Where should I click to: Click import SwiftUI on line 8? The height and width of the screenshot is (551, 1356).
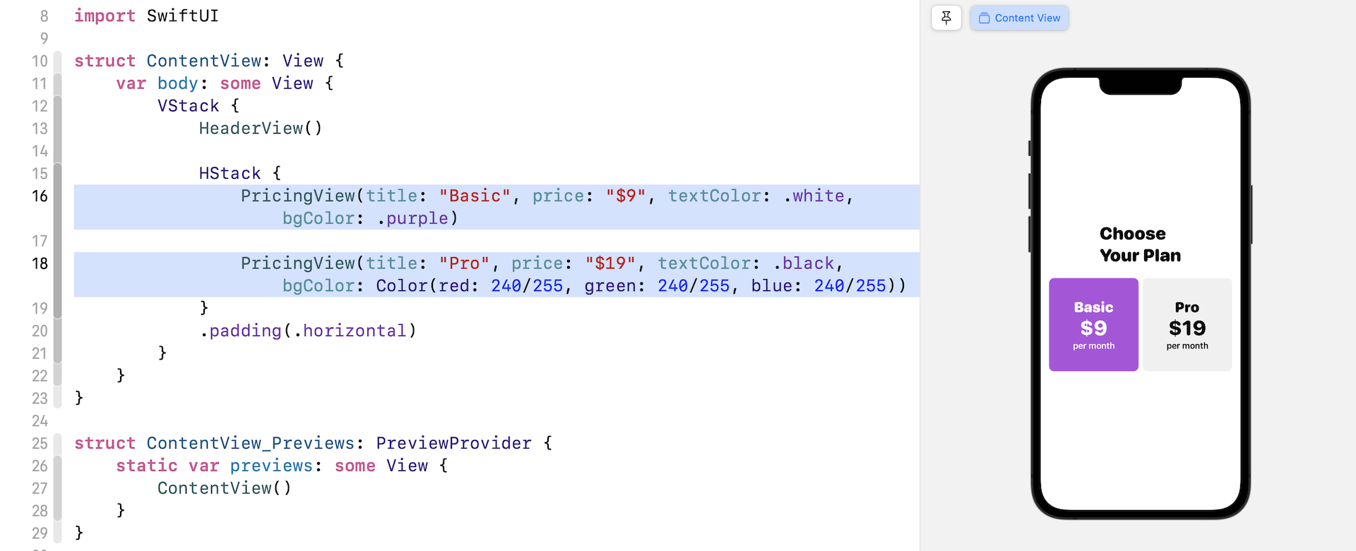[146, 16]
